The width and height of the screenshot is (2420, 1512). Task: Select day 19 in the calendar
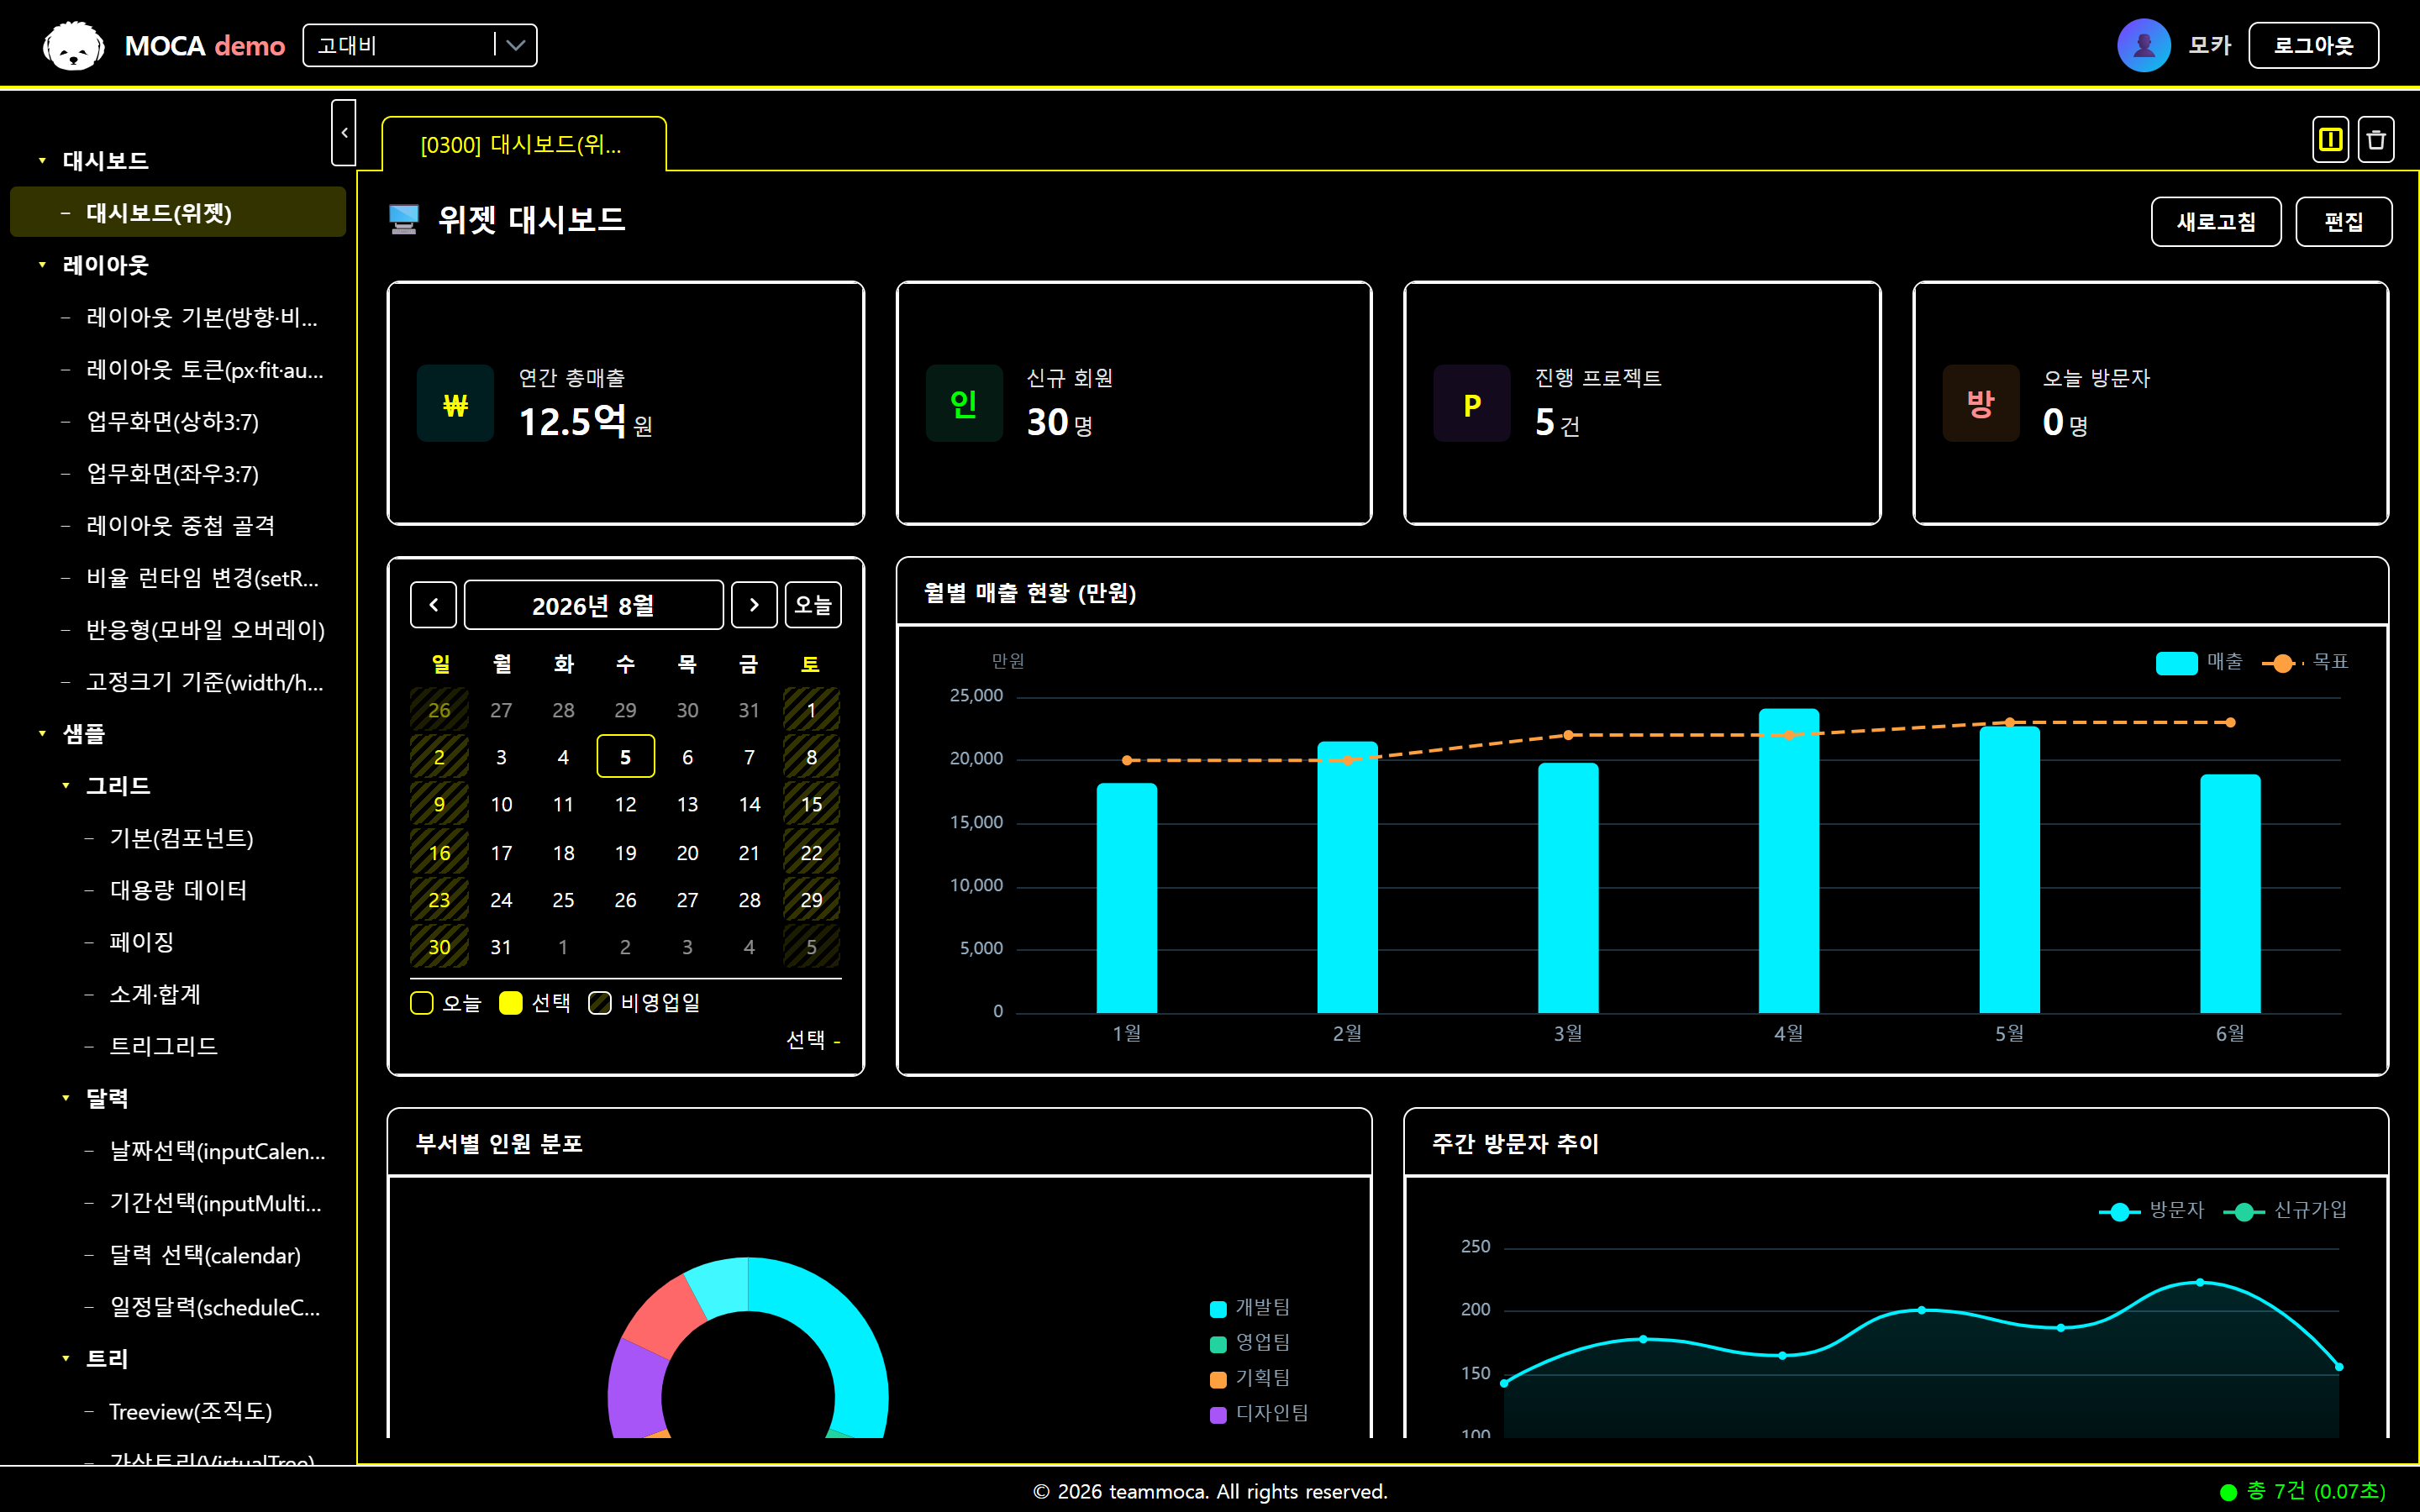click(x=625, y=853)
